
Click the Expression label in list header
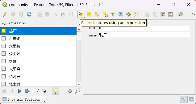coord(16,23)
